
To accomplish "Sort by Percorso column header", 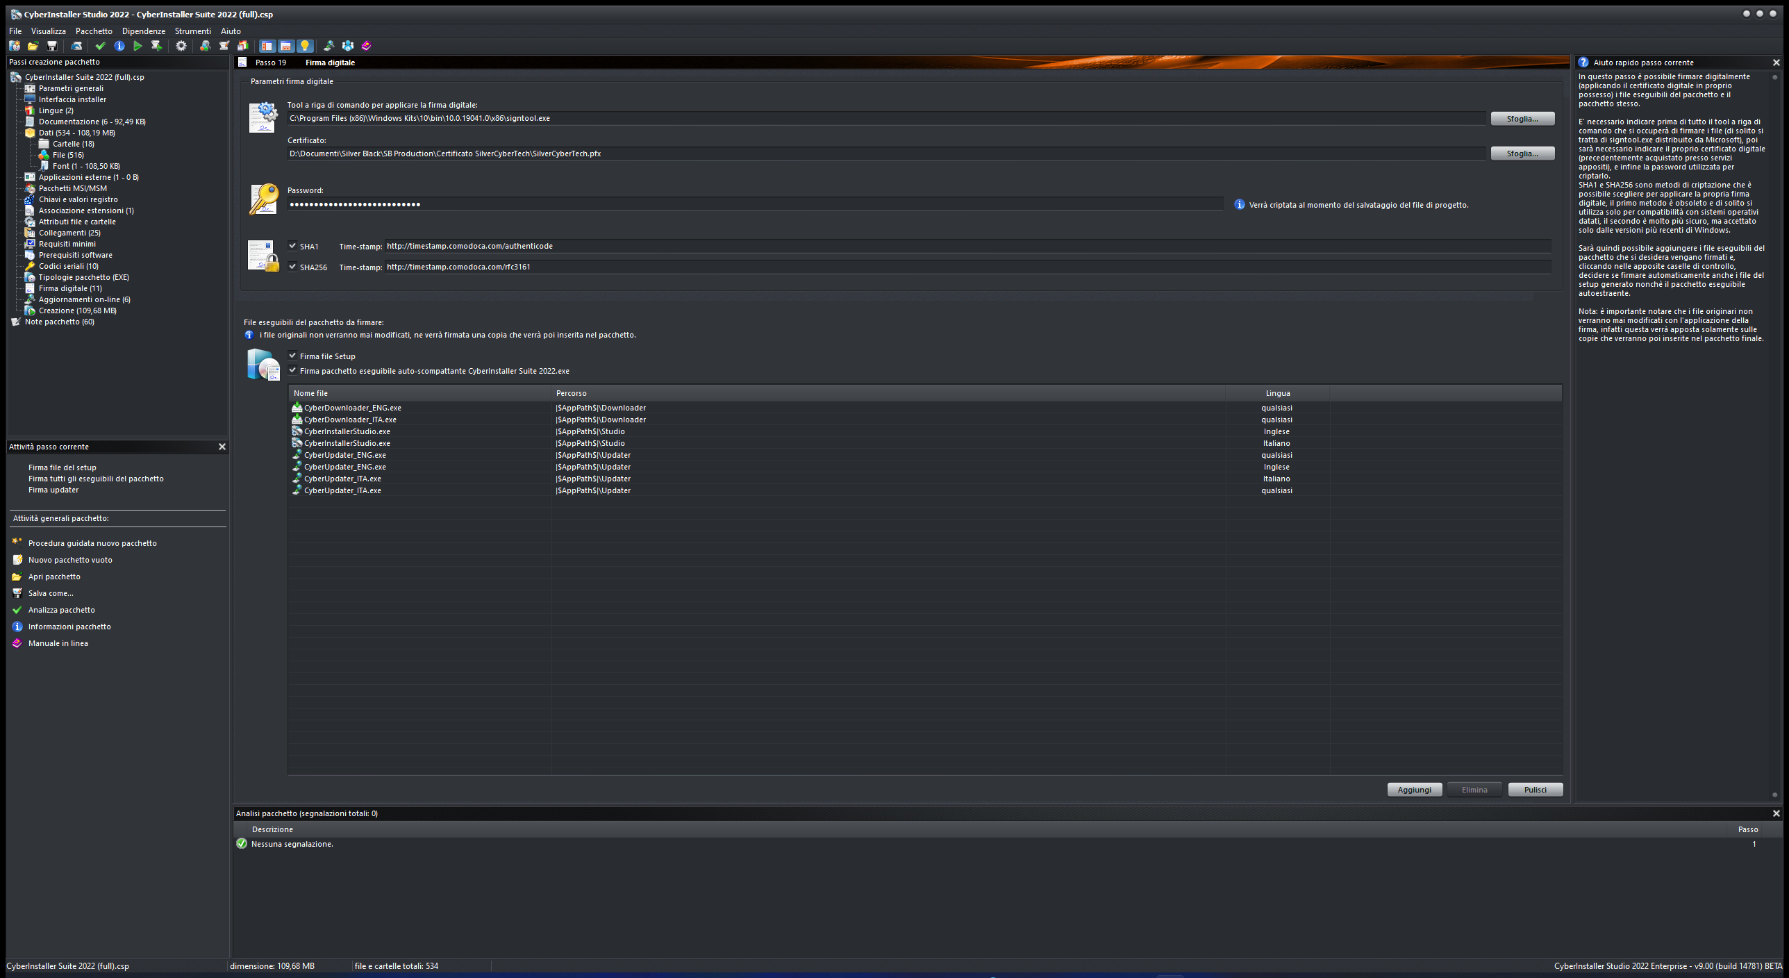I will pos(888,393).
